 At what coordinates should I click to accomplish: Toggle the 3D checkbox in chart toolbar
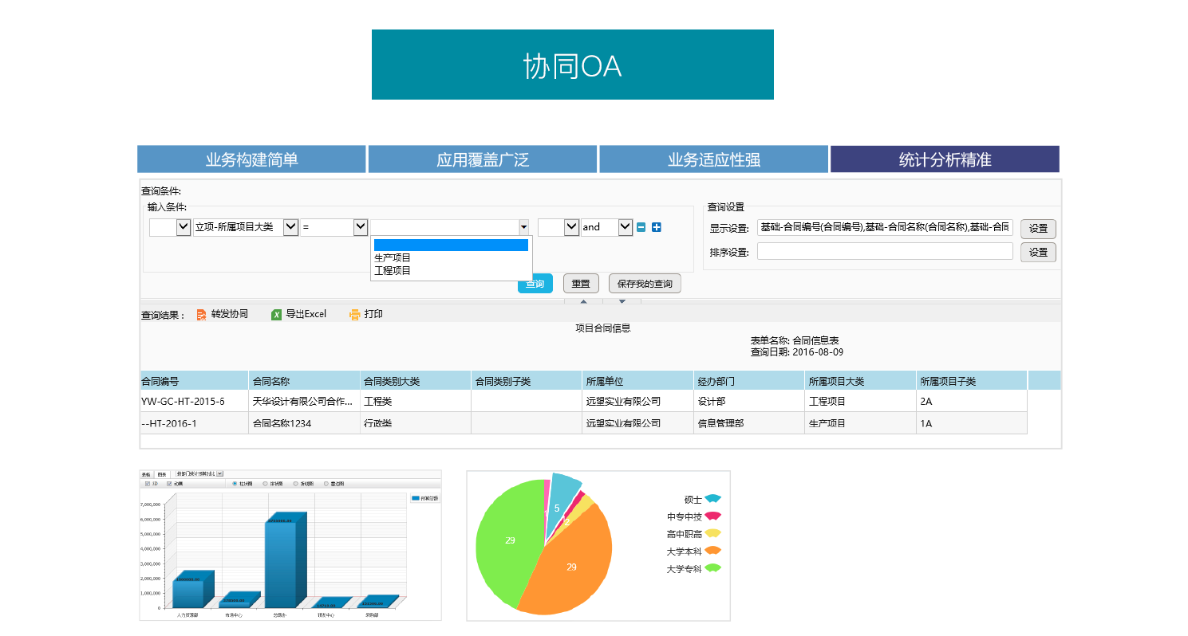pos(147,484)
